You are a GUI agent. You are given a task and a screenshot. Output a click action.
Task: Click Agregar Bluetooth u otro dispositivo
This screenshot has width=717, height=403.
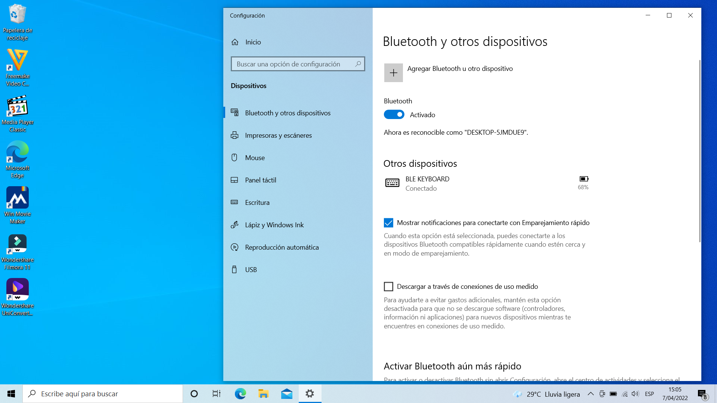[460, 69]
